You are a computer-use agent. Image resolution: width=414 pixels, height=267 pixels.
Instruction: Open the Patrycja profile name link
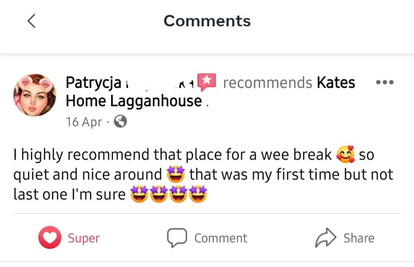click(x=94, y=82)
